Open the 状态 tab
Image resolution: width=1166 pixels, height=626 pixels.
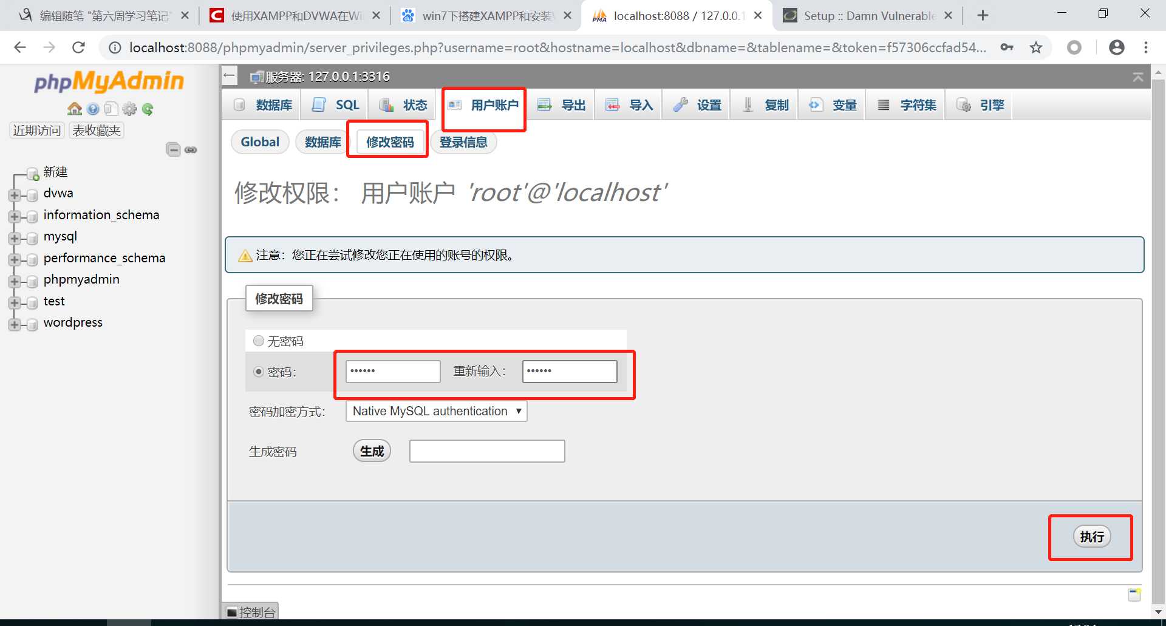[403, 105]
